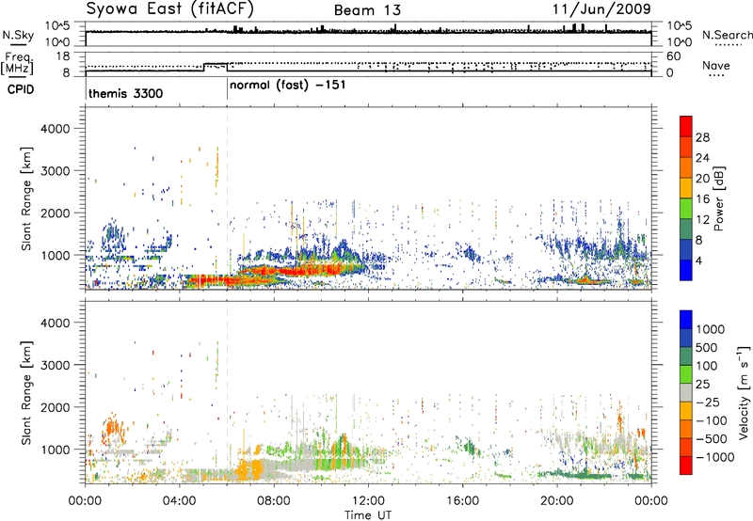The width and height of the screenshot is (753, 521).
Task: Click the "-1000" label on velocity color bar
Action: [714, 457]
